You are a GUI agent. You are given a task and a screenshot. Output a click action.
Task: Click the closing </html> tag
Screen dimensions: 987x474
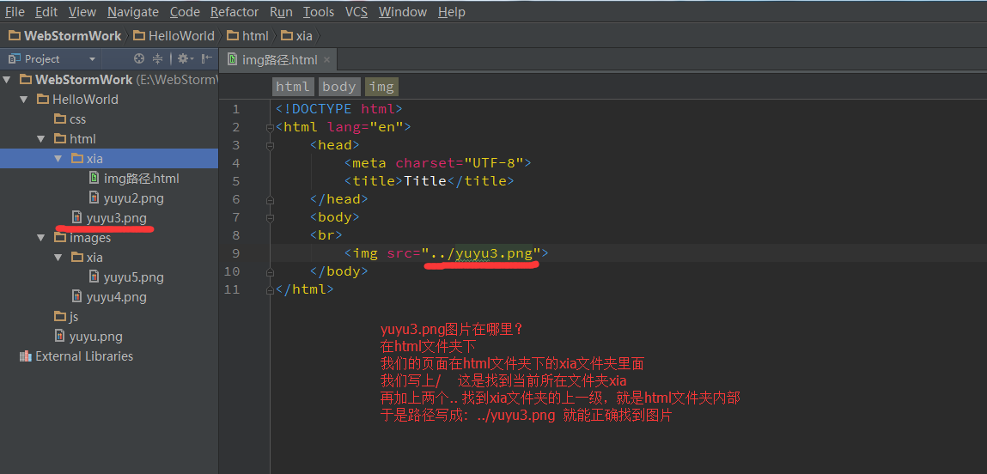pos(305,289)
